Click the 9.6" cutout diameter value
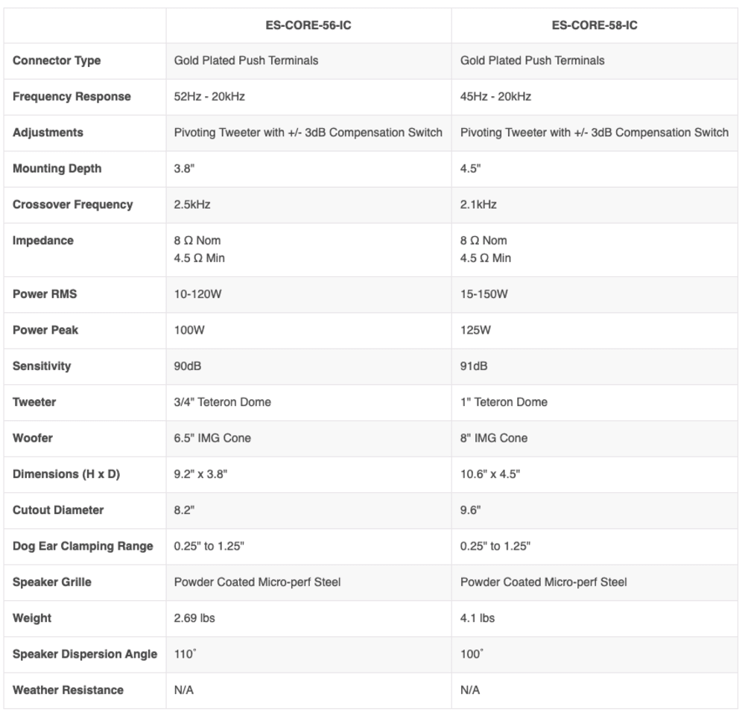The image size is (745, 715). (470, 510)
